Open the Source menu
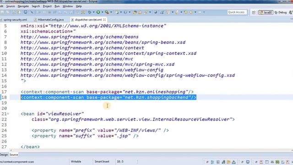Screen dimensions: 293x165 click(x=11, y=6)
